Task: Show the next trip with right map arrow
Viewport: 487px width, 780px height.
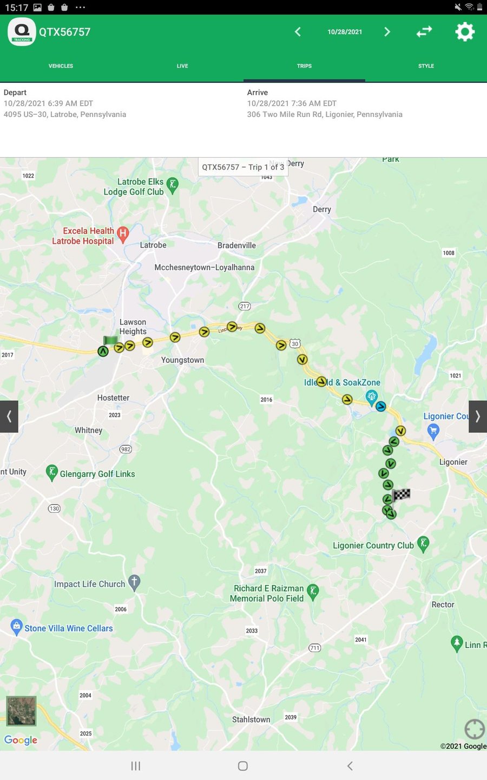Action: [478, 417]
